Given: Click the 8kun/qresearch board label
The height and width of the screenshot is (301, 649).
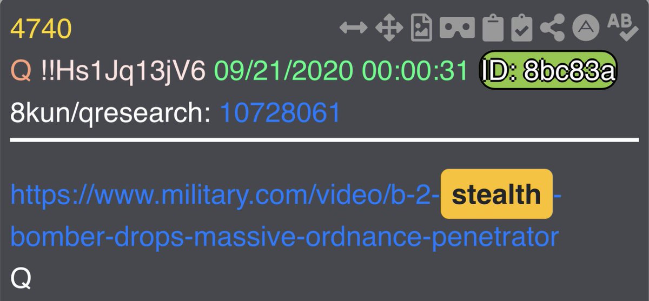Looking at the screenshot, I should (111, 114).
